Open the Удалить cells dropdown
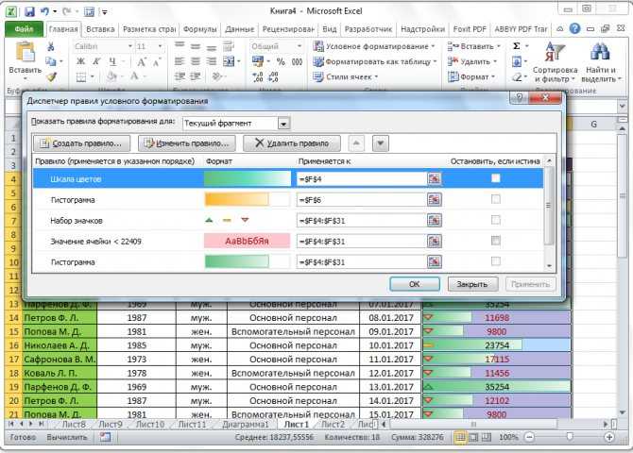This screenshot has width=633, height=453. point(472,61)
